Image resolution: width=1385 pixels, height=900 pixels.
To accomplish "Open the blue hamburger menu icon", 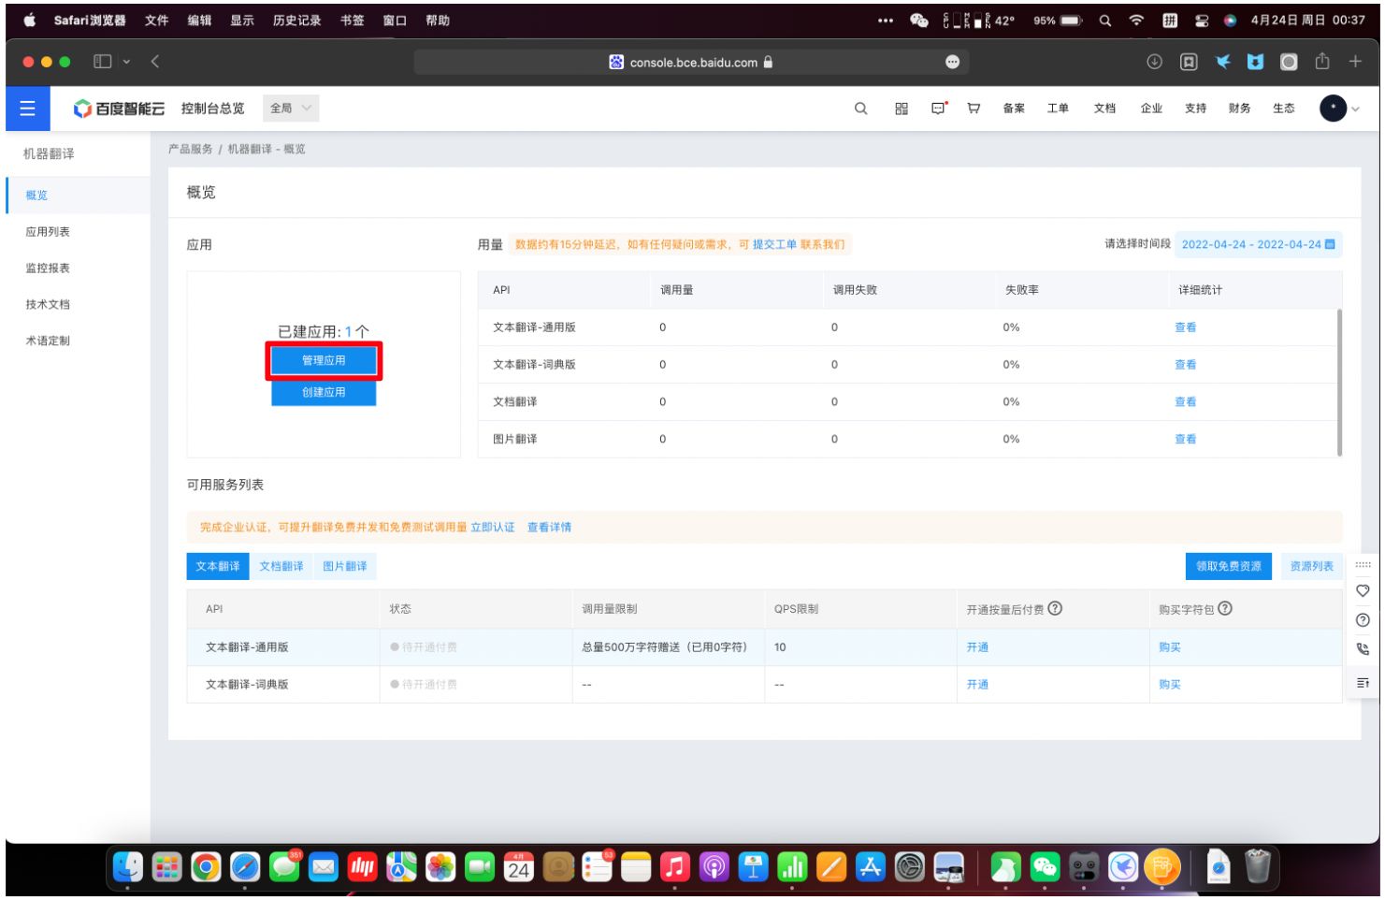I will point(27,109).
